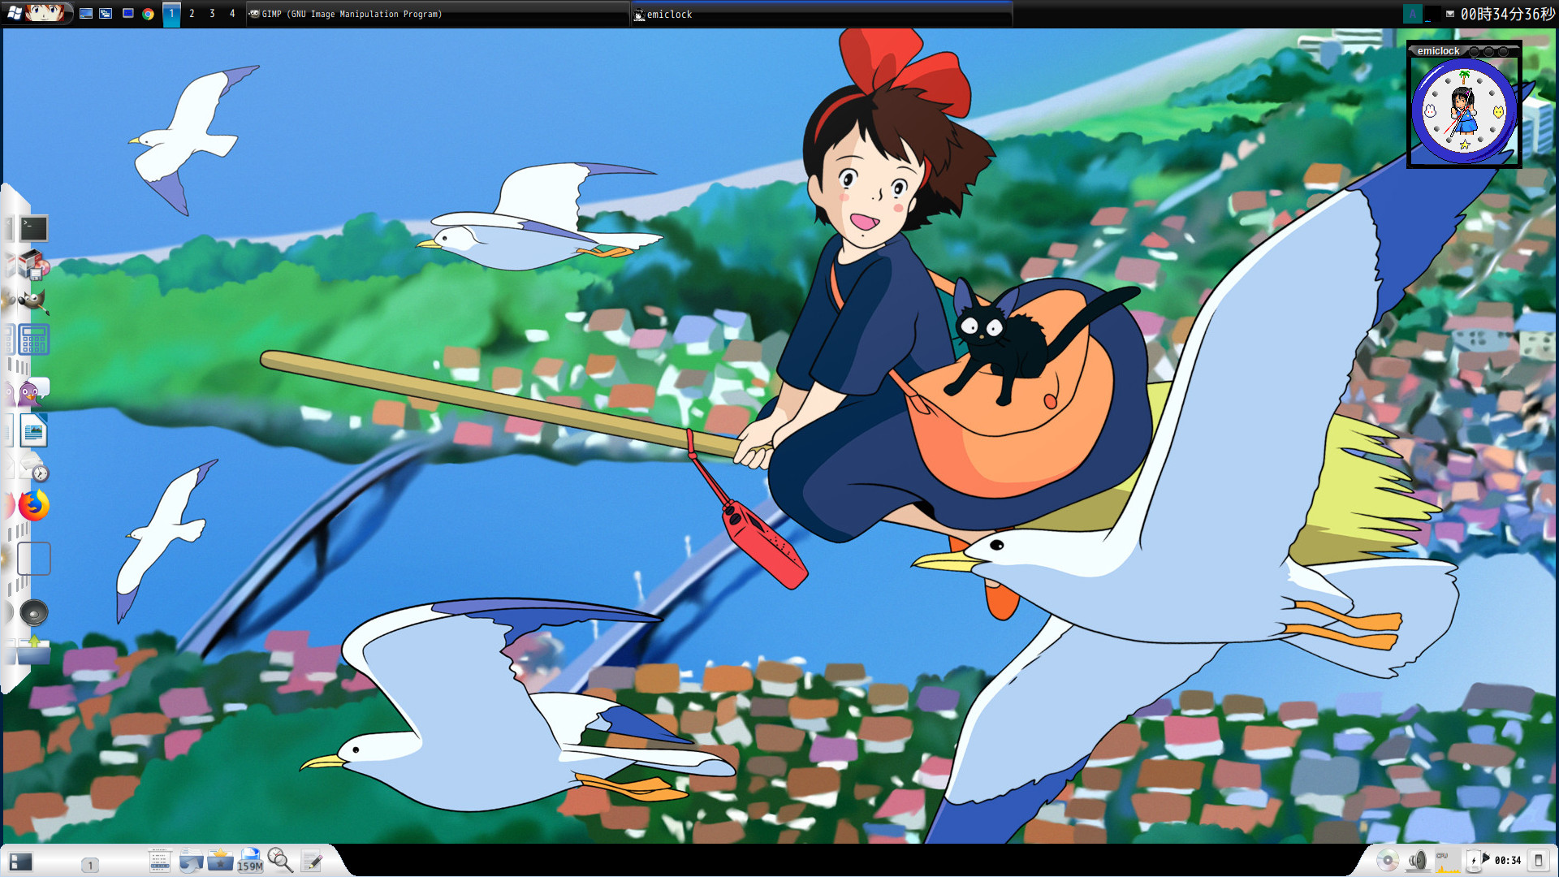
Task: Open the calculator dock icon
Action: [34, 339]
